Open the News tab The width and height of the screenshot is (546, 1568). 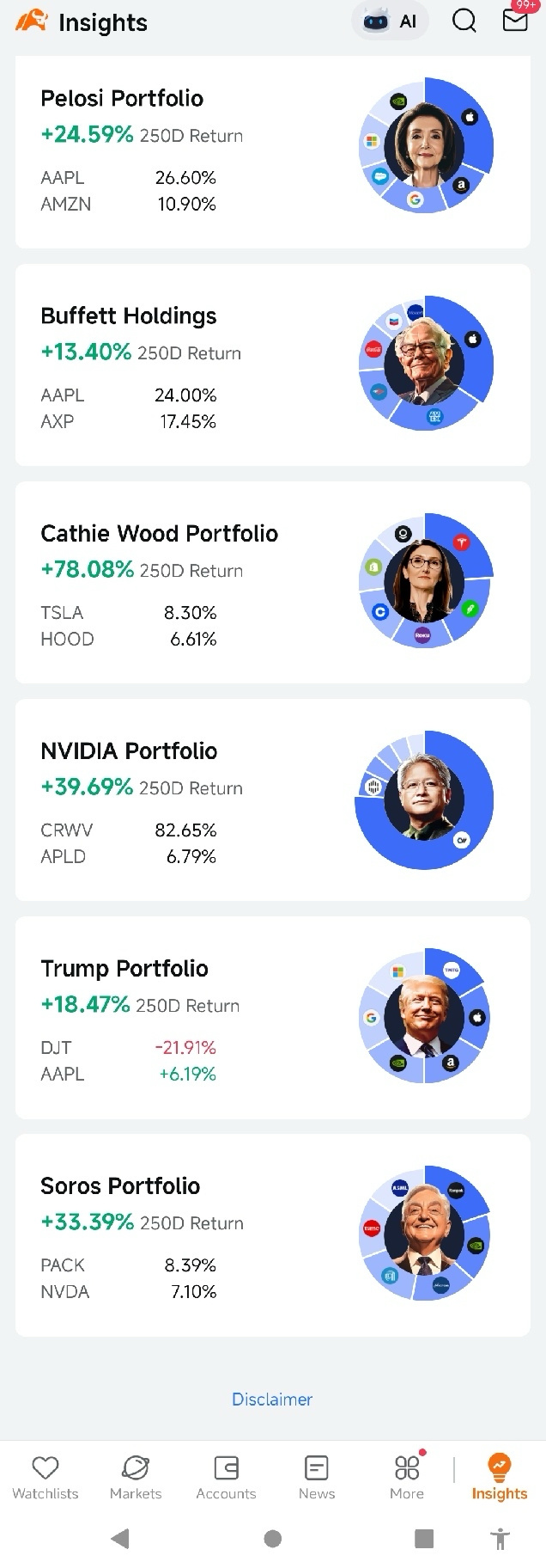coord(317,1478)
